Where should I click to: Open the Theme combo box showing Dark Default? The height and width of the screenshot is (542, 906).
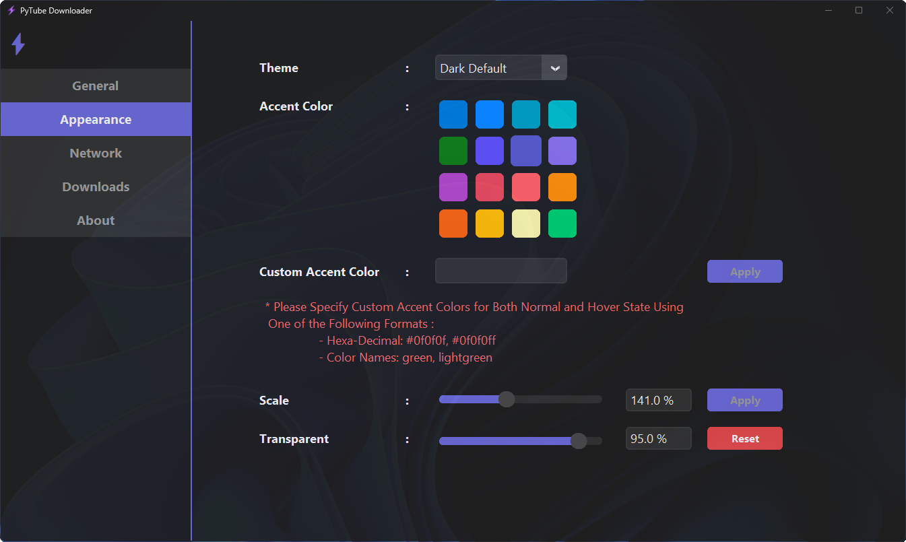click(501, 68)
